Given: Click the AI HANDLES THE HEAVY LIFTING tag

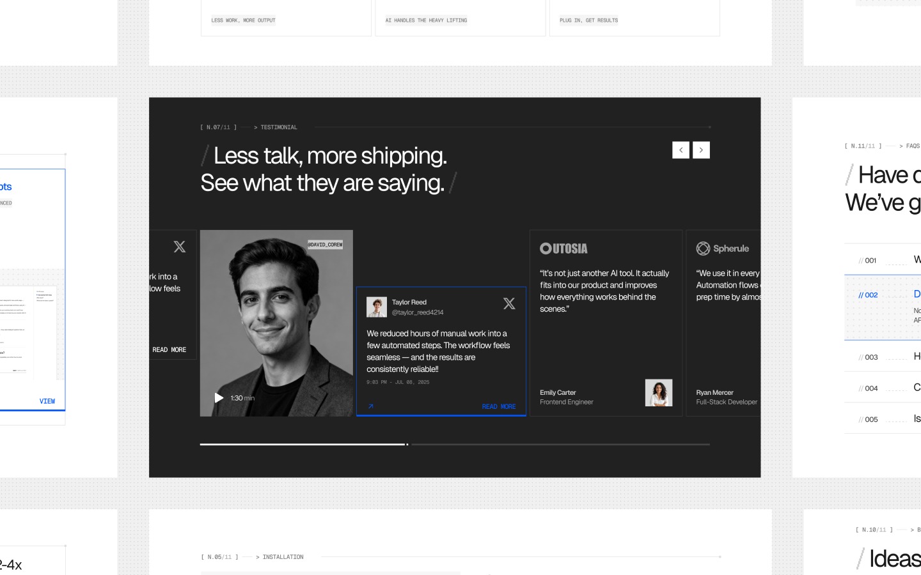Looking at the screenshot, I should [426, 20].
